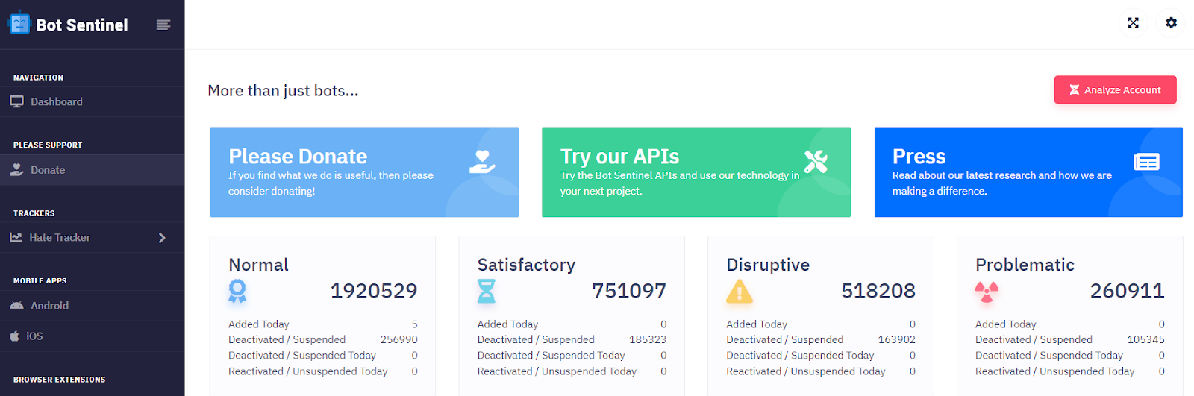Expand the Hate Tracker submenu chevron
The image size is (1194, 396).
click(x=162, y=238)
